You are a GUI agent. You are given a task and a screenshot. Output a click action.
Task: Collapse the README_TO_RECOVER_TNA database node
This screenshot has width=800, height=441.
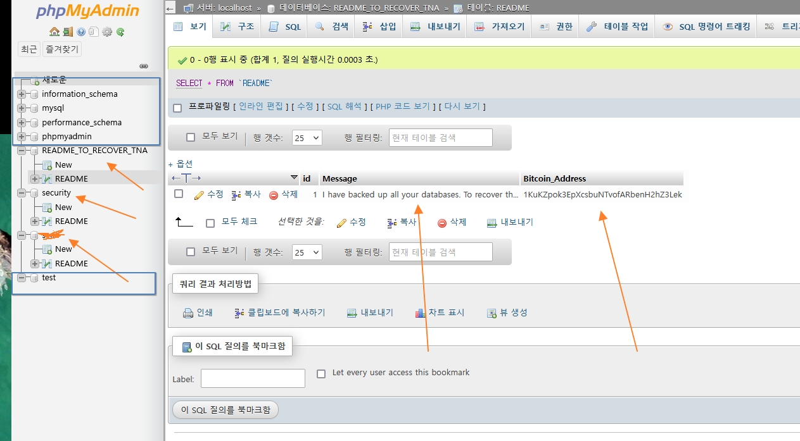(22, 151)
